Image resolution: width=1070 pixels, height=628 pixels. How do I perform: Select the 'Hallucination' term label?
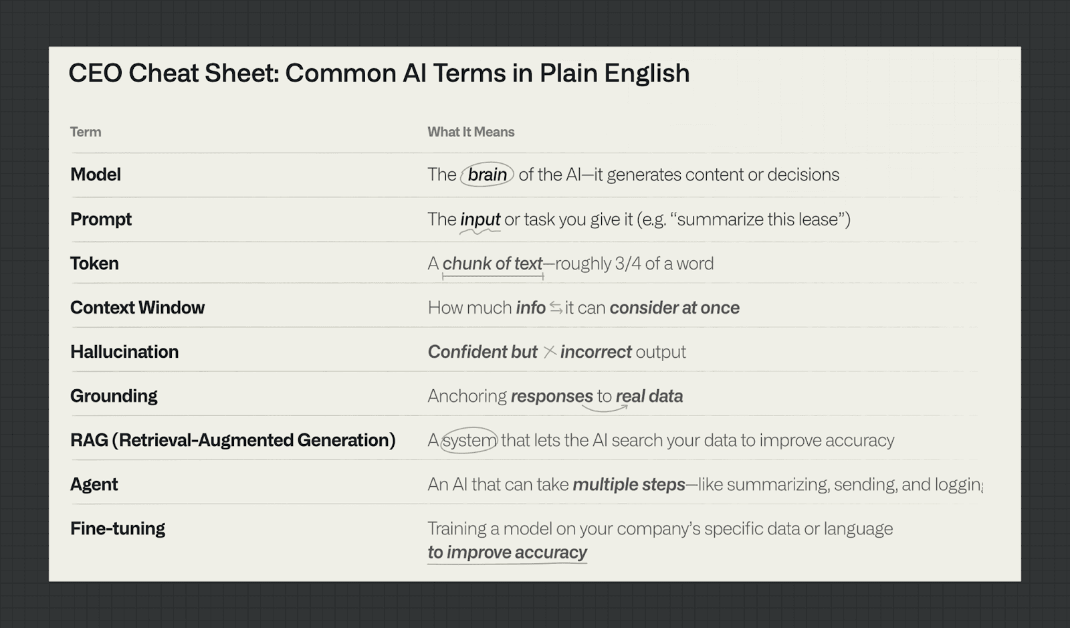pos(124,352)
